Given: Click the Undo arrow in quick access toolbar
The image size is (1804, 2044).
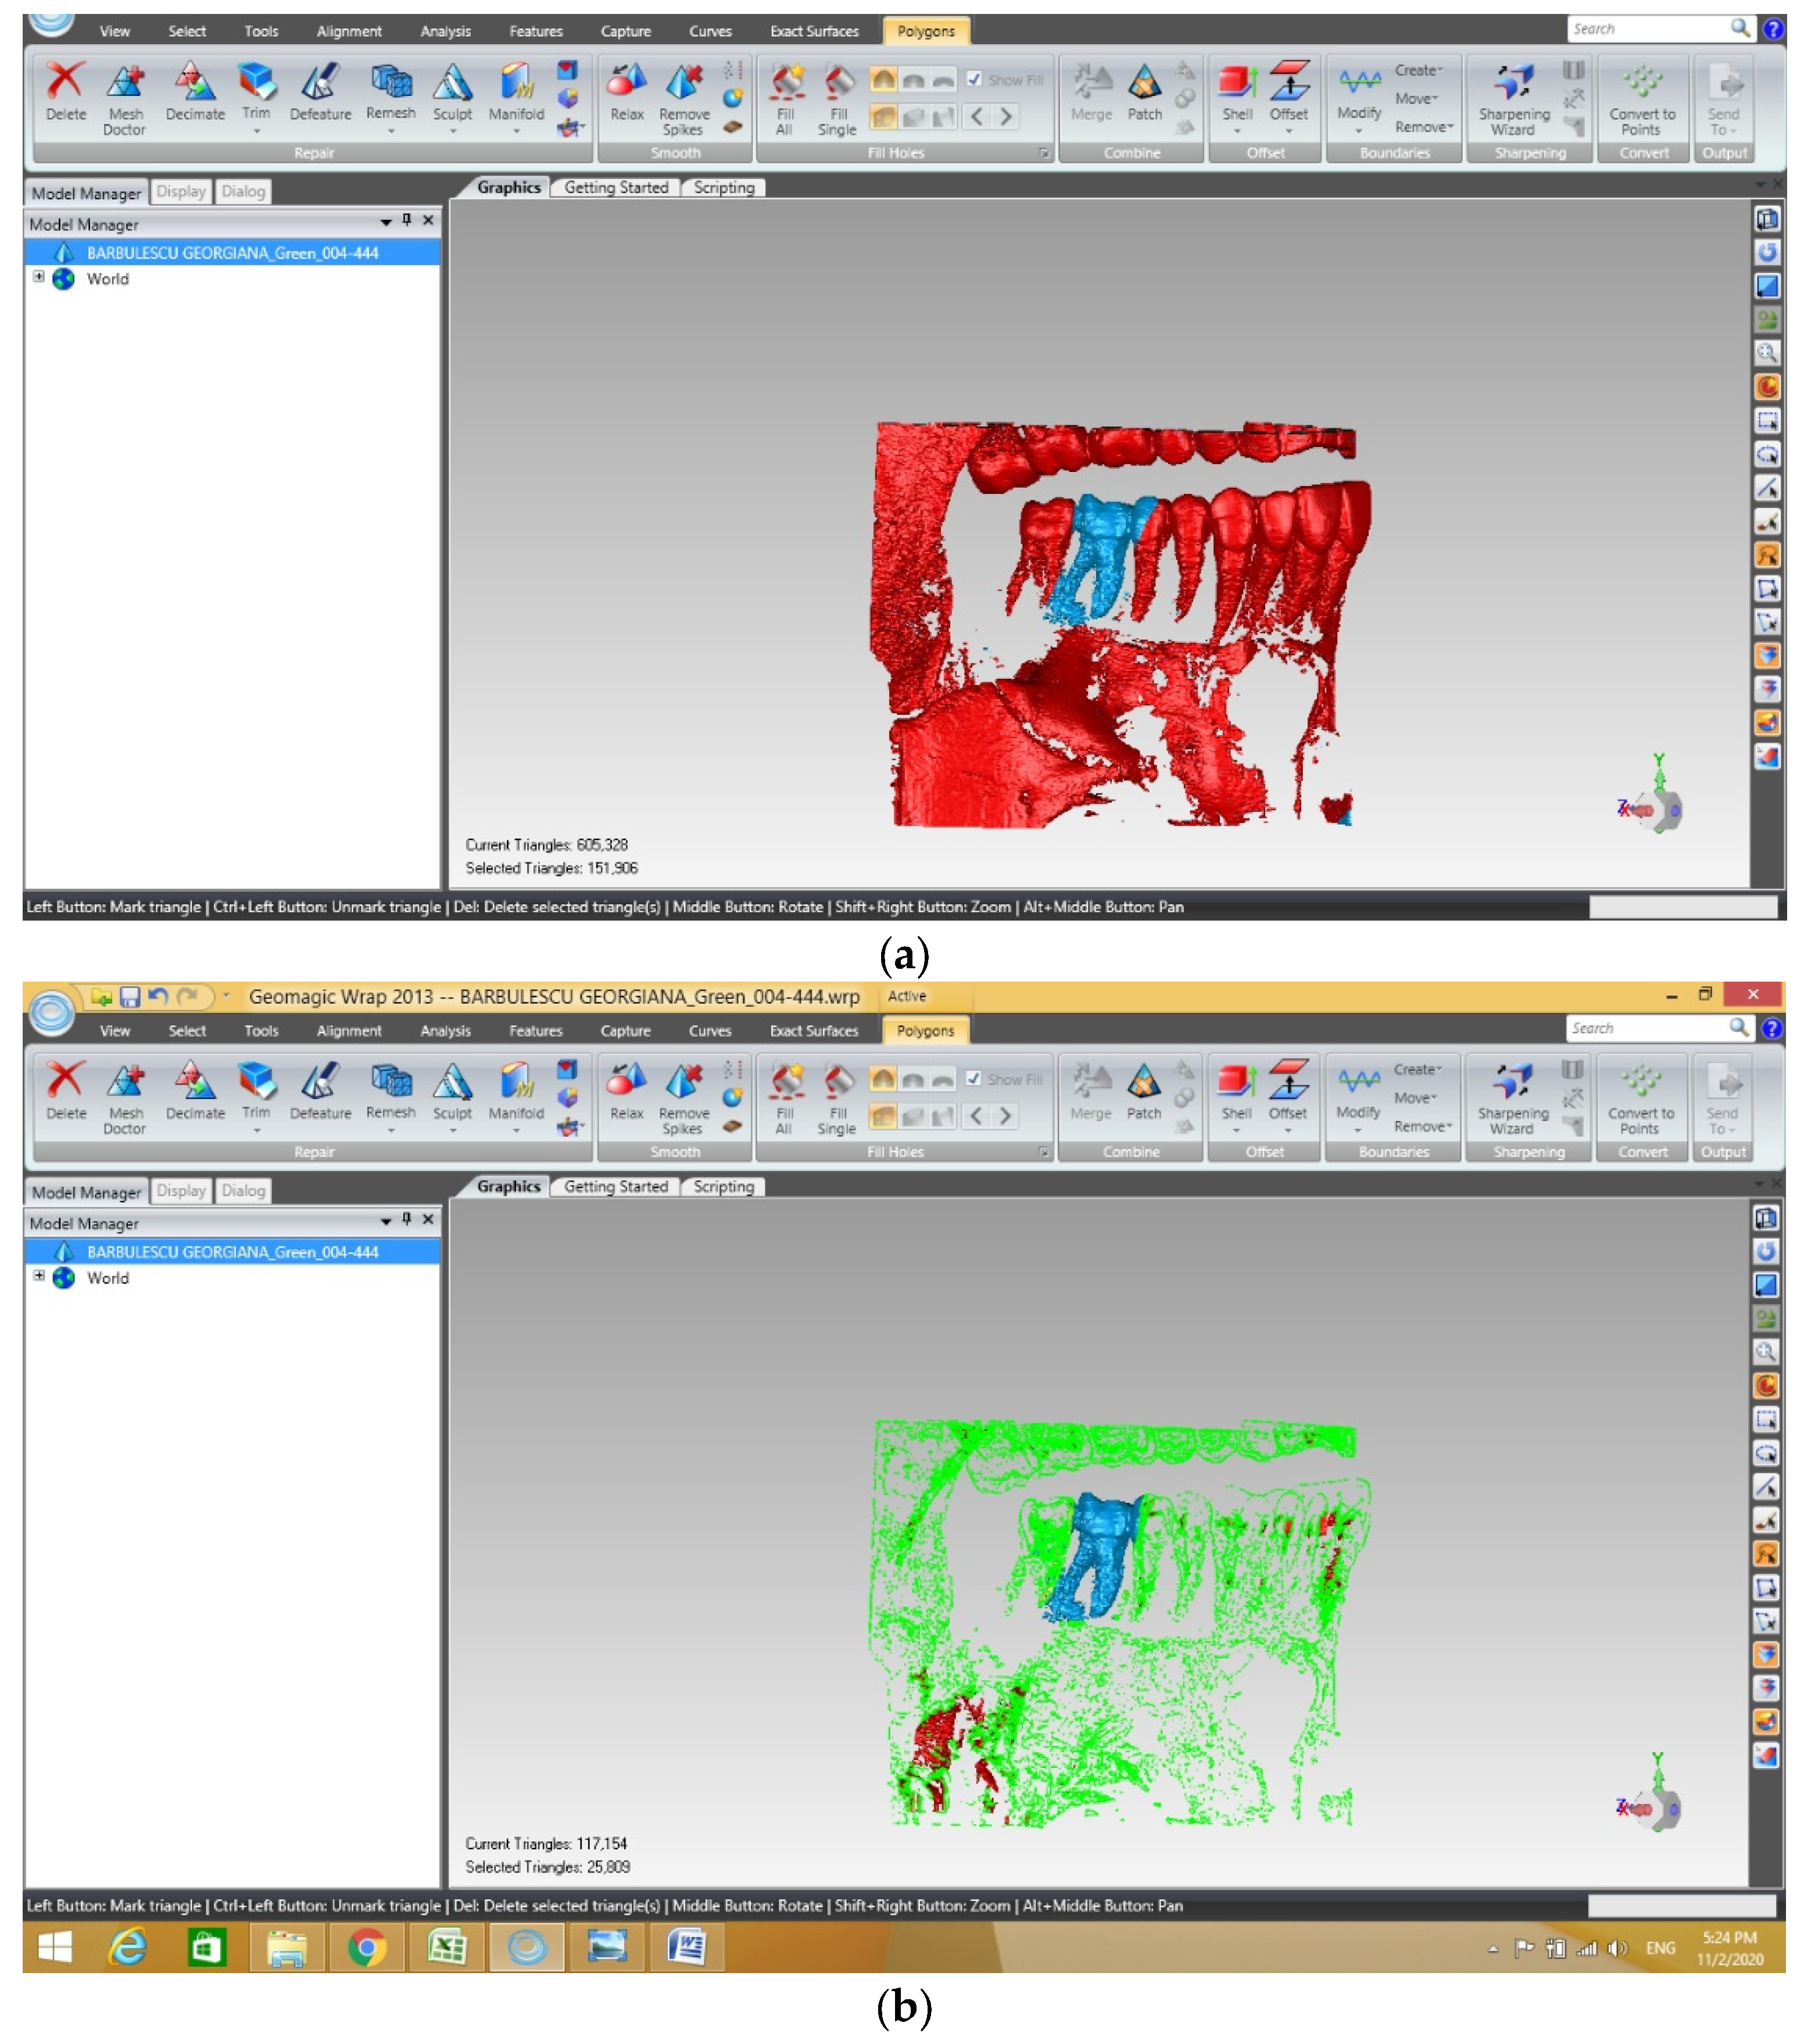Looking at the screenshot, I should pos(157,996).
